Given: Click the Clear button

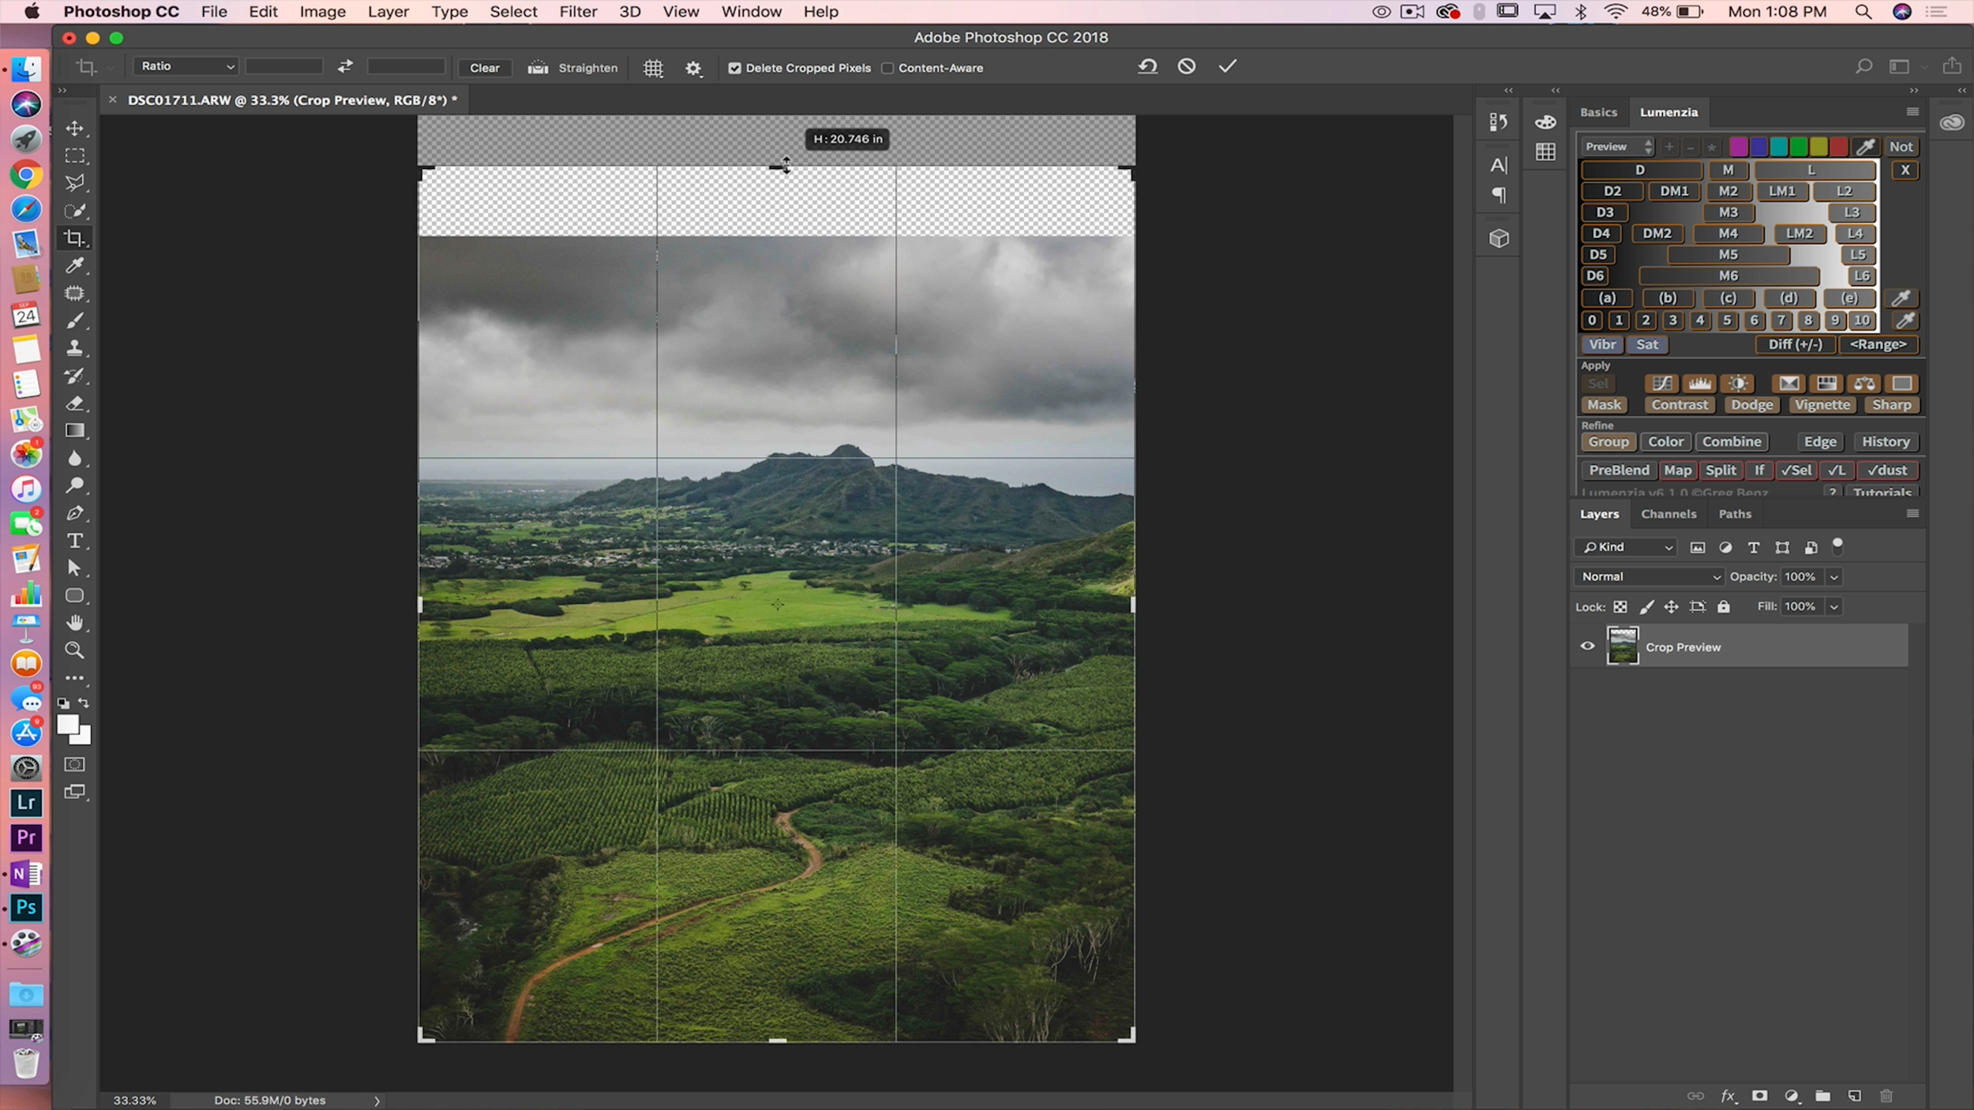Looking at the screenshot, I should point(484,68).
